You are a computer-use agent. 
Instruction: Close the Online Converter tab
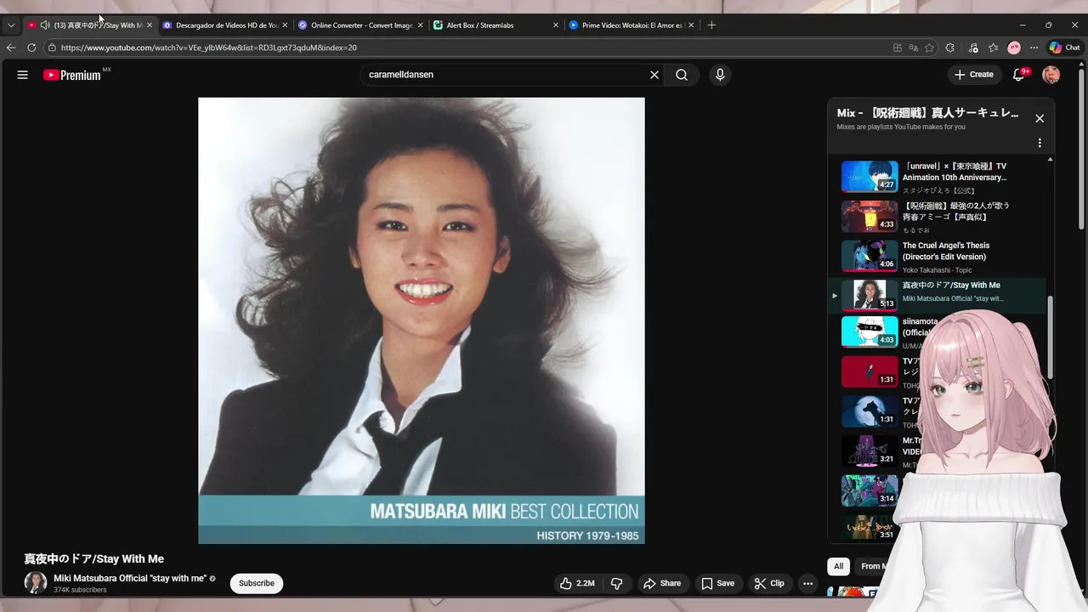coord(420,25)
